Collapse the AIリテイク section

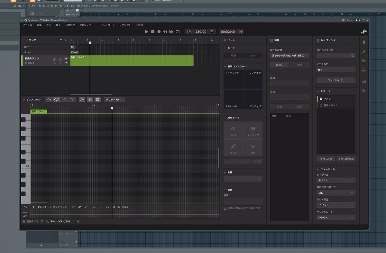point(225,118)
